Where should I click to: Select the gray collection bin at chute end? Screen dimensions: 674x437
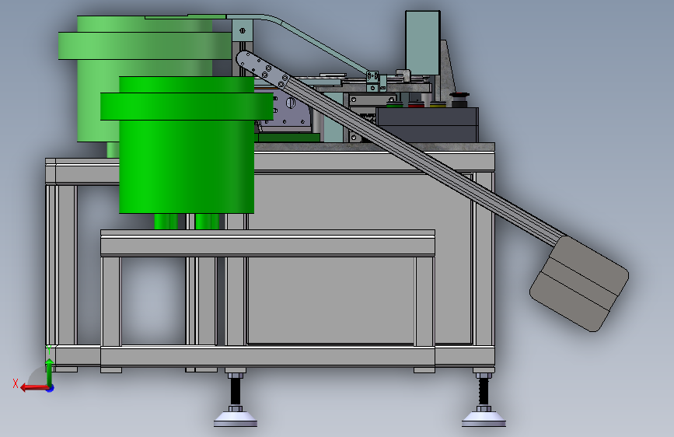coord(579,284)
